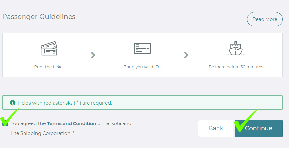The width and height of the screenshot is (289, 148).
Task: Click the ticket icon
Action: click(49, 48)
